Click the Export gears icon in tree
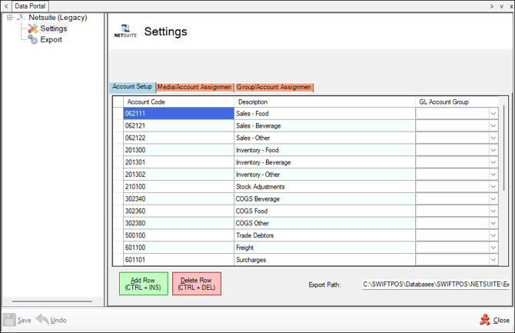 (32, 40)
